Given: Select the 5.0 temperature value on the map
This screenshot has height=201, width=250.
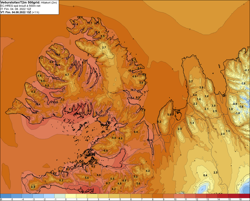Looking at the screenshot, I should pos(114,138).
